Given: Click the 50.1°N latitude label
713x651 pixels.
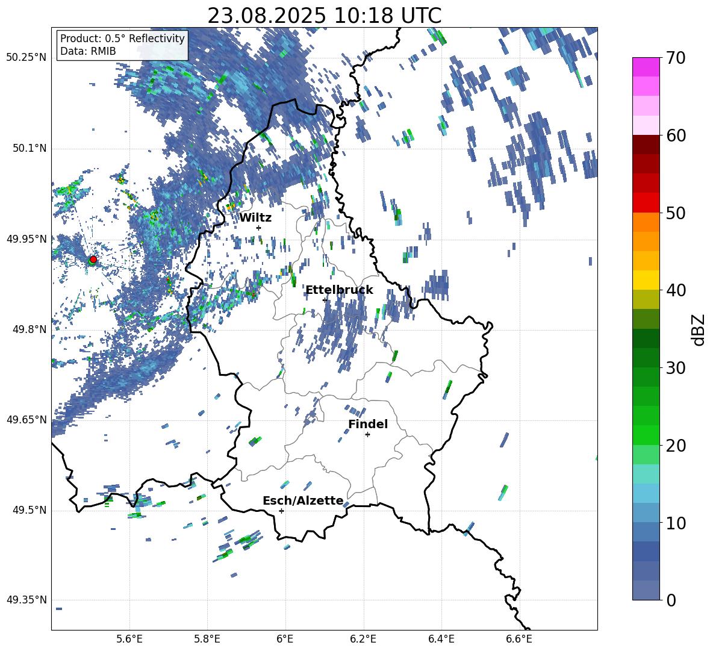Looking at the screenshot, I should tap(29, 148).
